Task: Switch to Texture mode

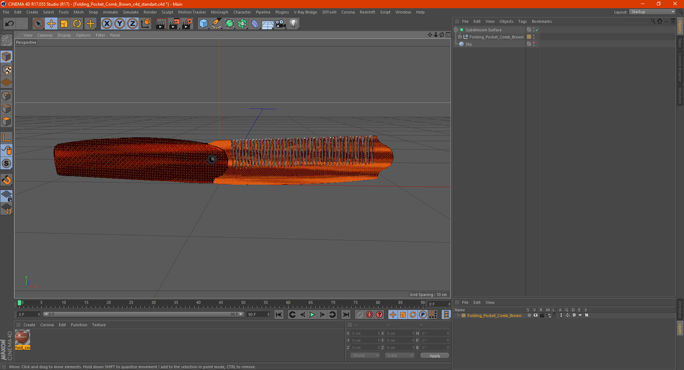Action: (6, 70)
